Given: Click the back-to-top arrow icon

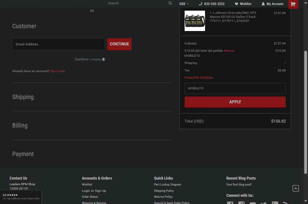Looking at the screenshot, I should (x=296, y=188).
